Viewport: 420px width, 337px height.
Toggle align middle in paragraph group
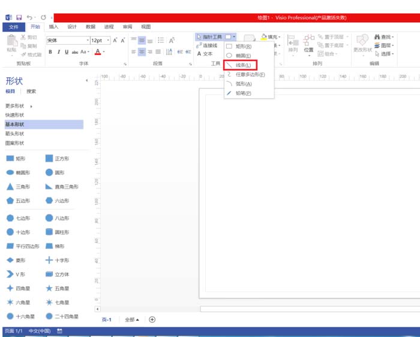click(x=142, y=40)
